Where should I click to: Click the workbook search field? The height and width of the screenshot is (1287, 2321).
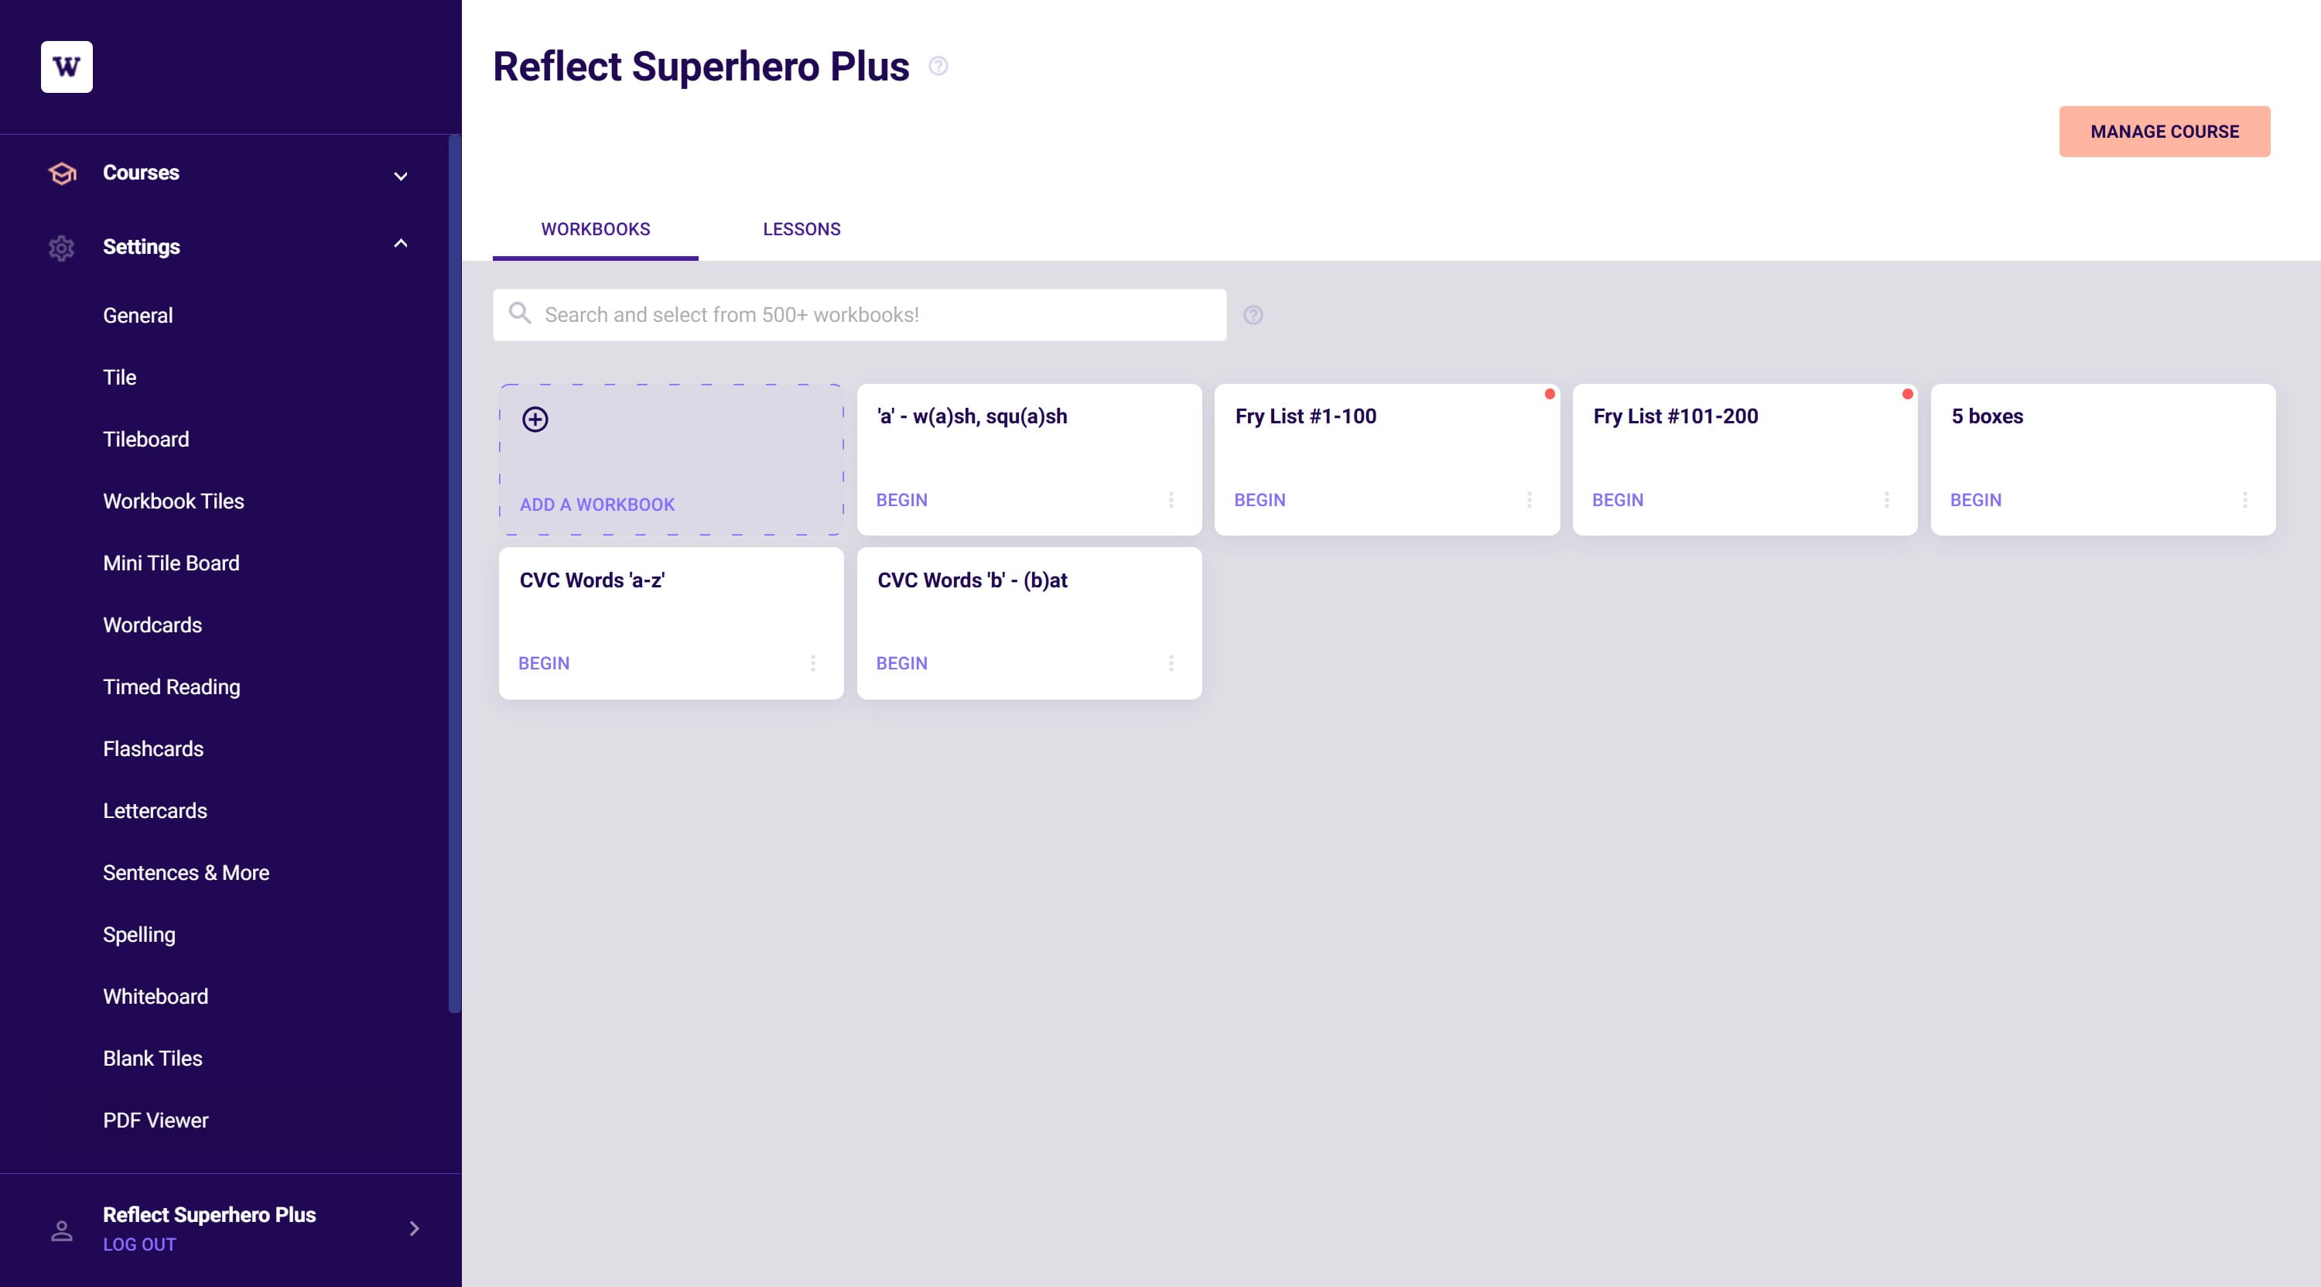(x=860, y=314)
